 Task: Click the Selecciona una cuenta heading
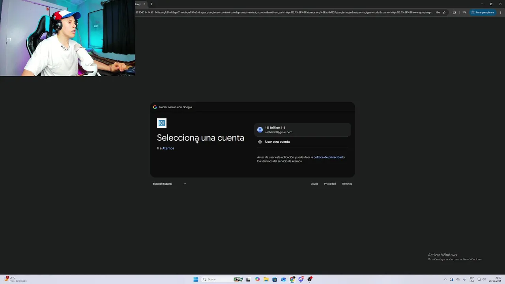(200, 138)
